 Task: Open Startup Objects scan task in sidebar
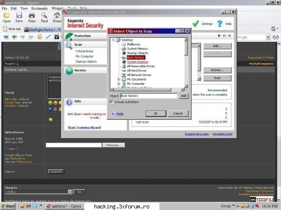click(86, 62)
